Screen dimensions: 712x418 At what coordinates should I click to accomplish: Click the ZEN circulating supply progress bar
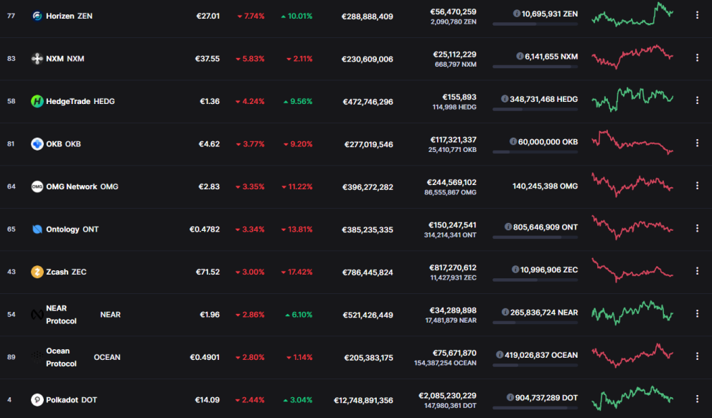tap(535, 24)
